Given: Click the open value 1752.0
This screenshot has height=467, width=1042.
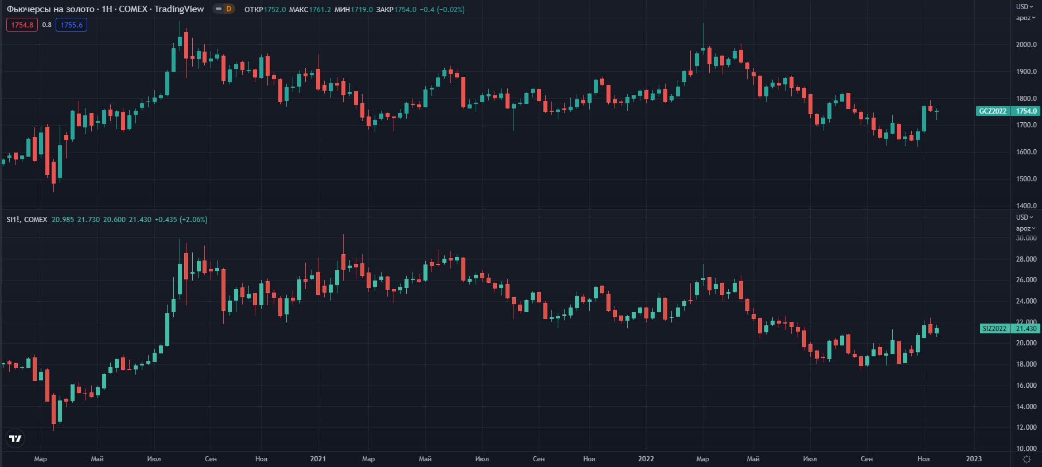Looking at the screenshot, I should click(275, 10).
